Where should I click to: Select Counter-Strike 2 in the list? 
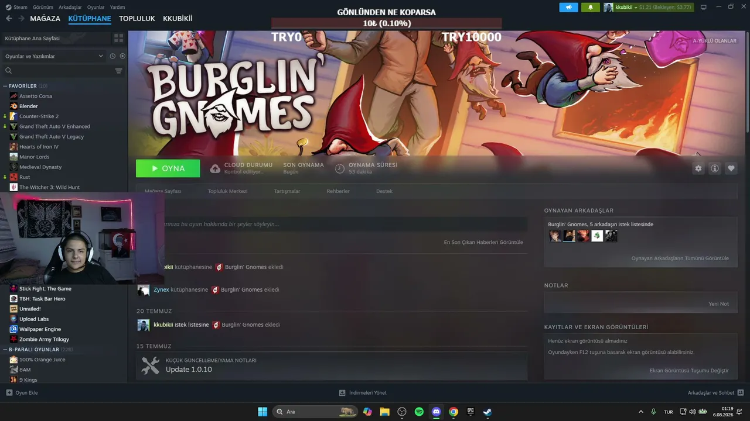(39, 116)
